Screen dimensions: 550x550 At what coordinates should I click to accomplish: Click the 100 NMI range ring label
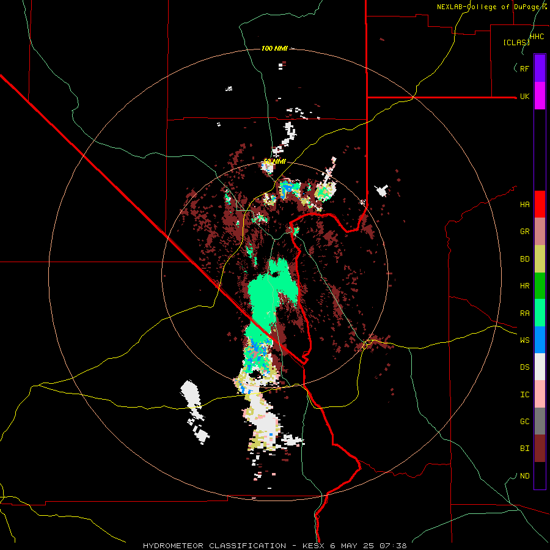pyautogui.click(x=274, y=48)
